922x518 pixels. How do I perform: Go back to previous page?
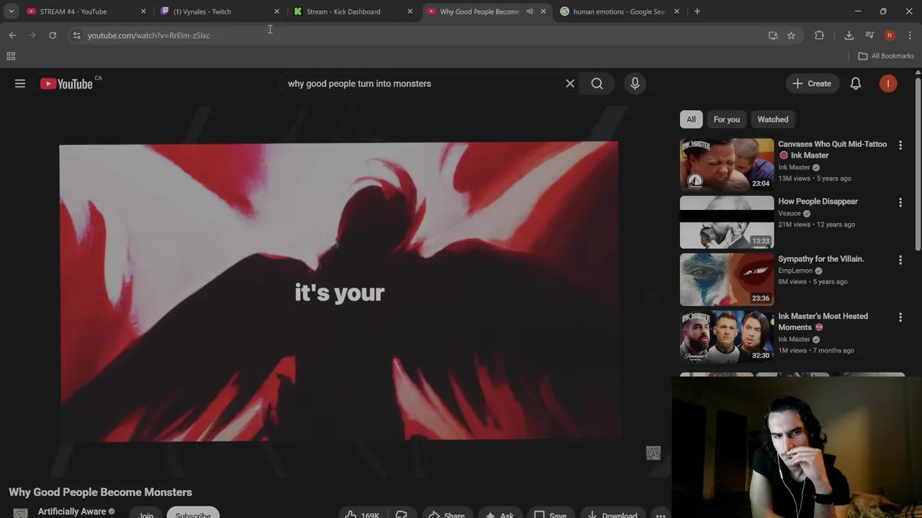[x=12, y=35]
